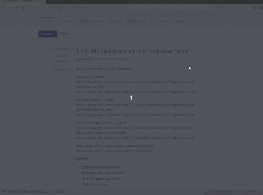Open the Pull requests tab
Viewport: 263px width, 195px height.
pyautogui.click(x=91, y=21)
